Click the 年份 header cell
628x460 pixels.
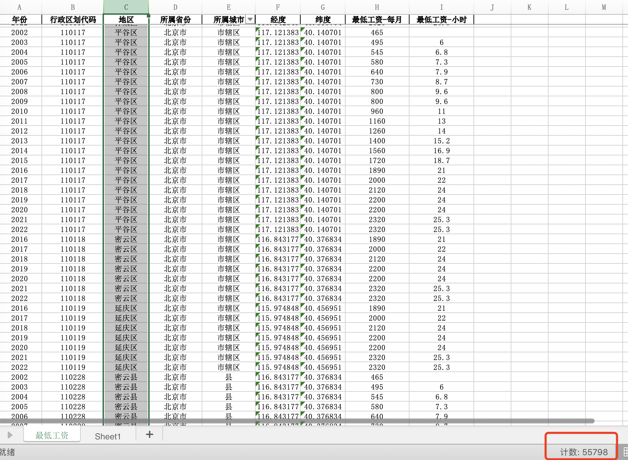(20, 20)
